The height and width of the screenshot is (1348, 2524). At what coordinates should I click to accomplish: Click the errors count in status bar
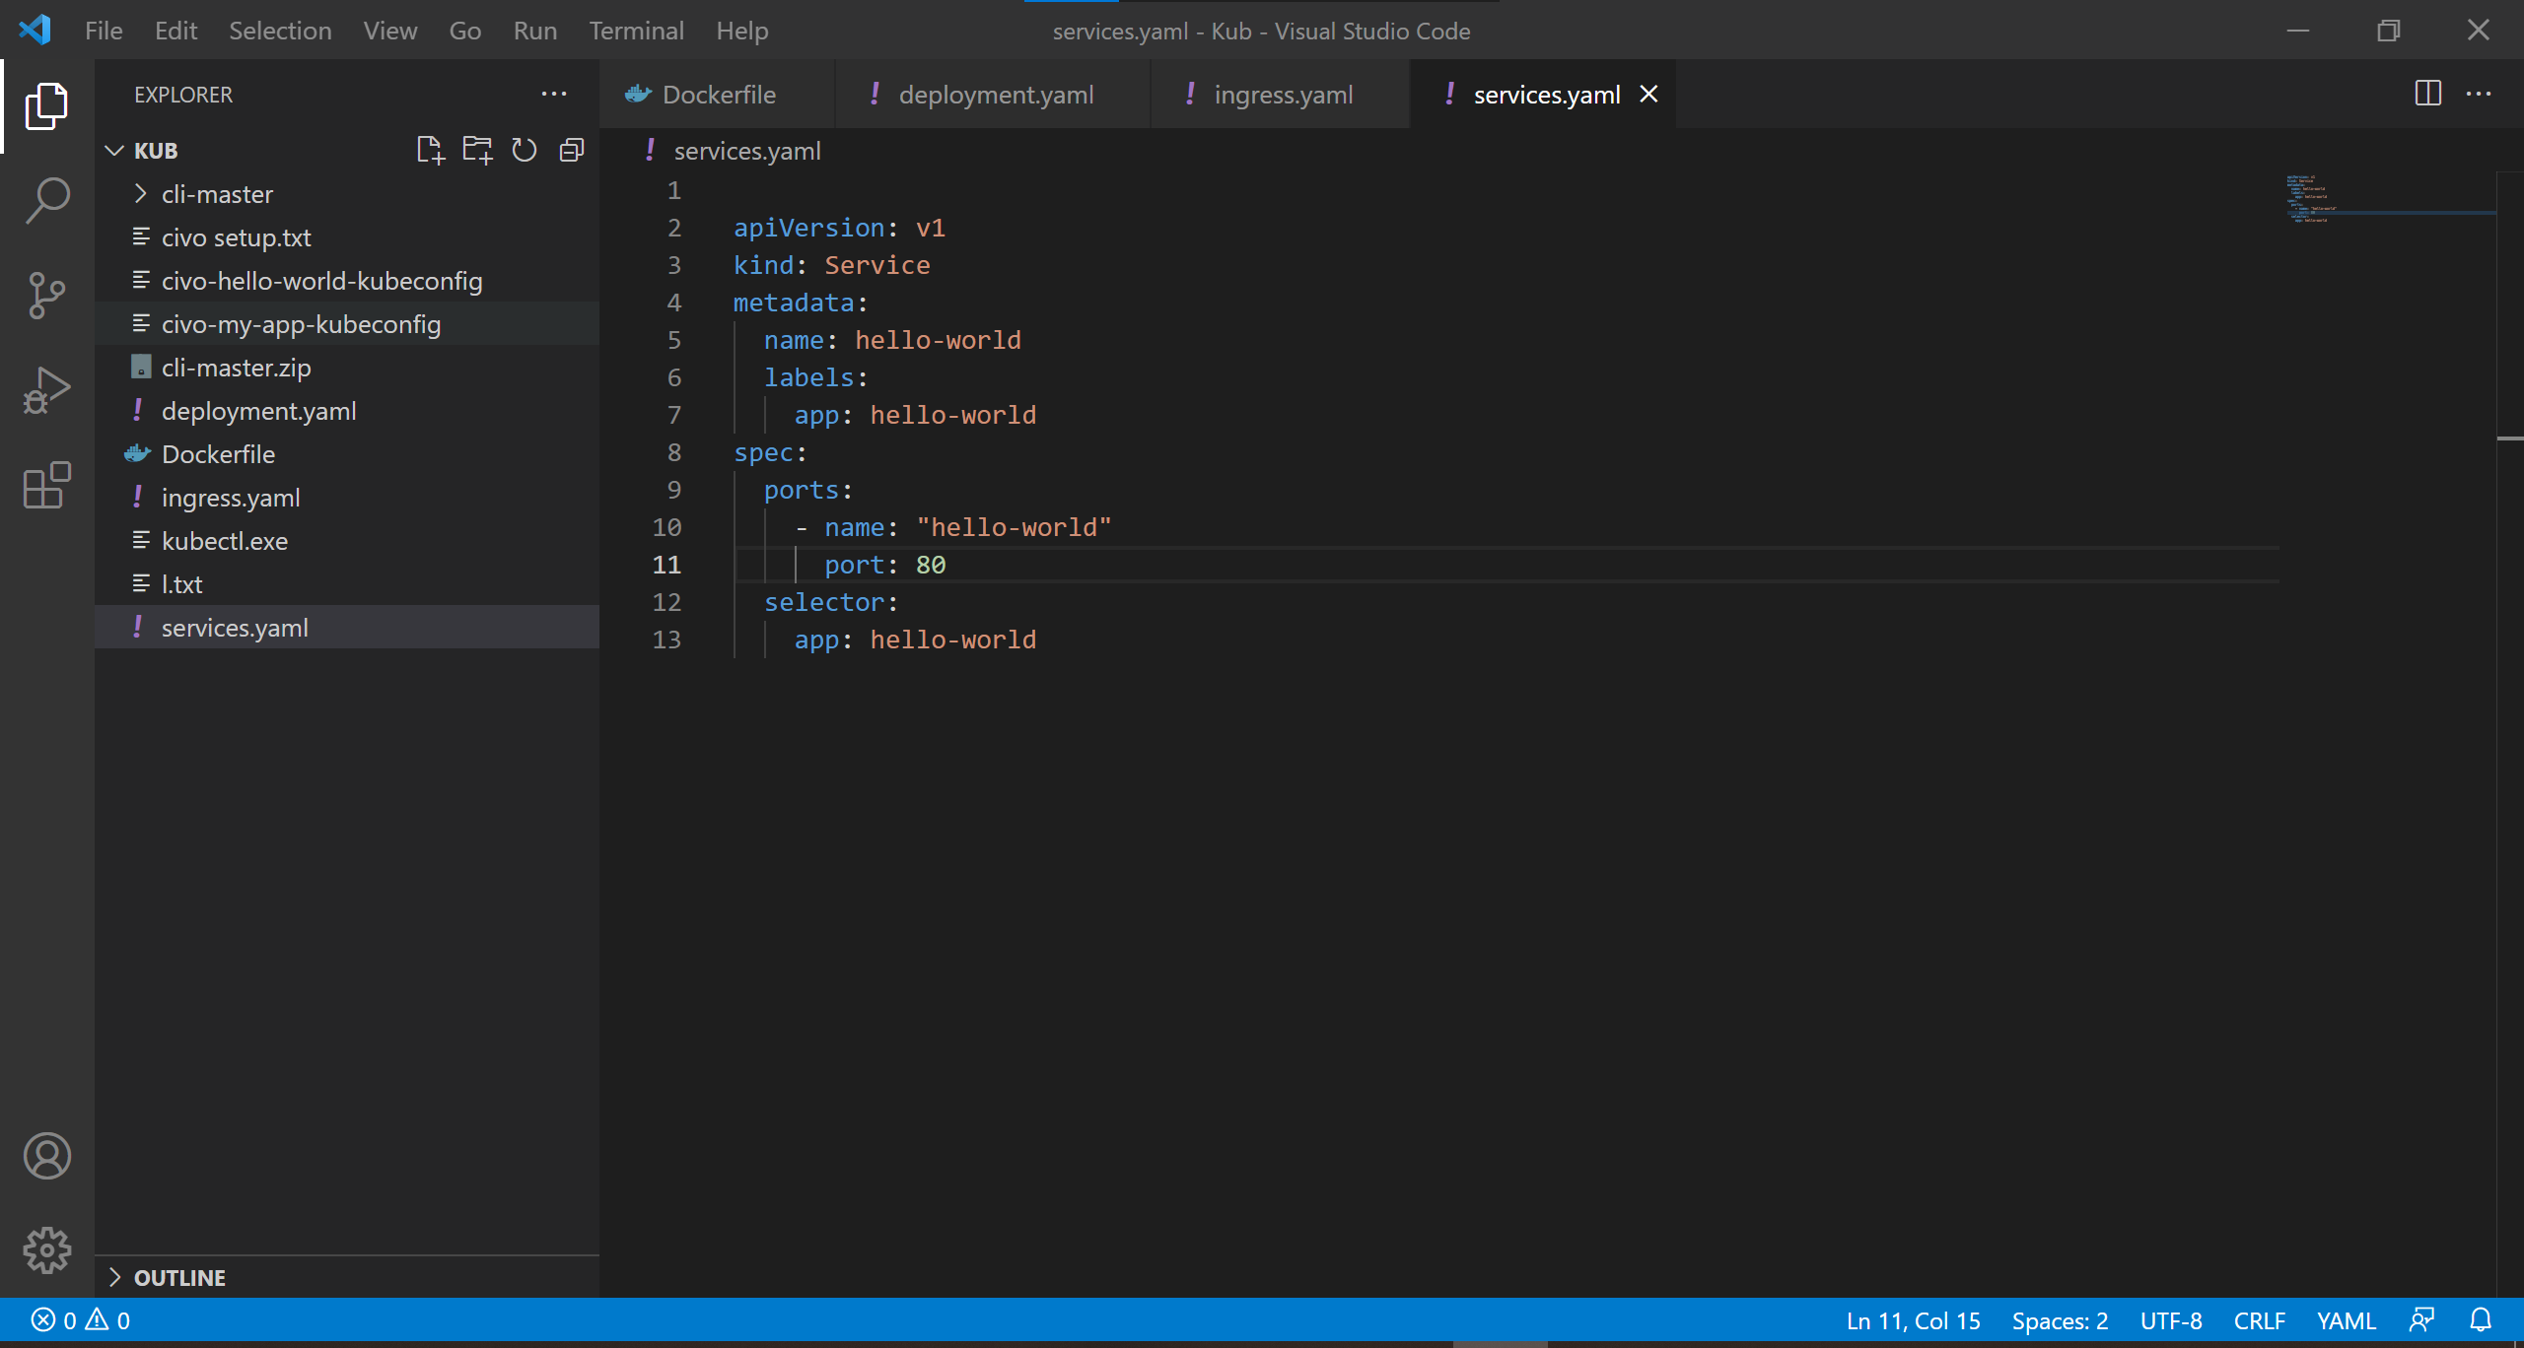(x=53, y=1320)
